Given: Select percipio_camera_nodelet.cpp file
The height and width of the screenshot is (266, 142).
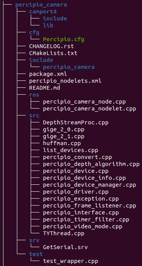Looking at the screenshot, I should [89, 109].
